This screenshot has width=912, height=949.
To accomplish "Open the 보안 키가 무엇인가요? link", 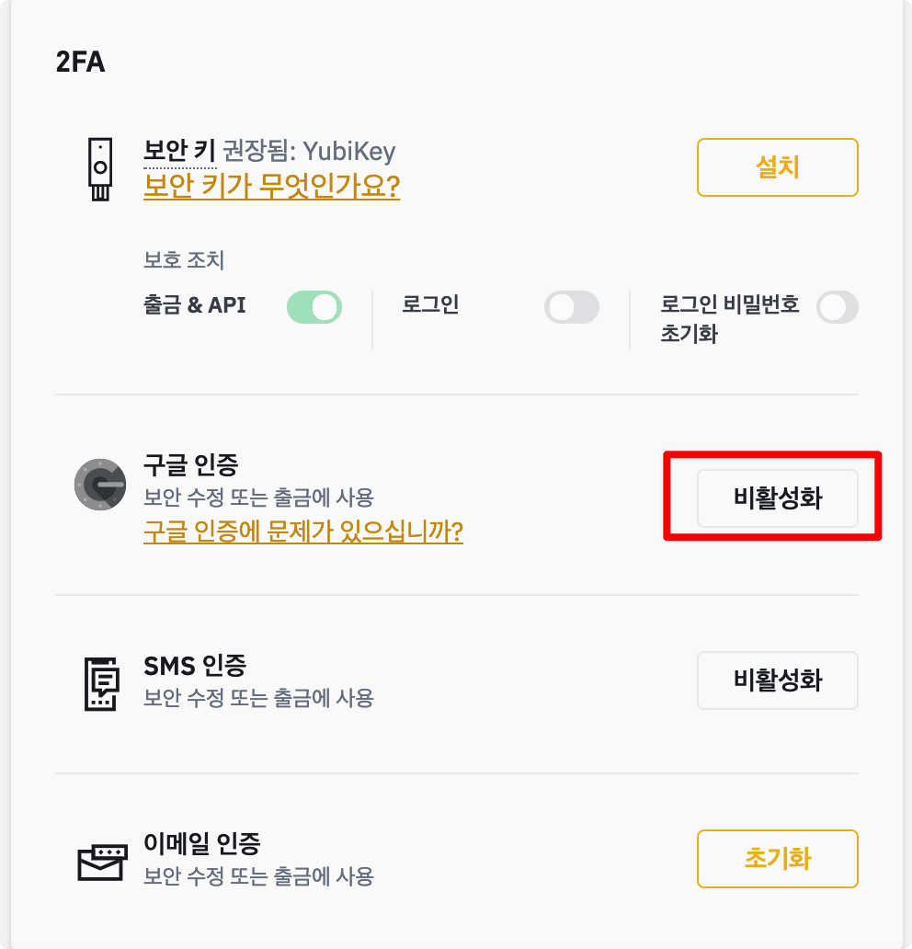I will (x=272, y=185).
